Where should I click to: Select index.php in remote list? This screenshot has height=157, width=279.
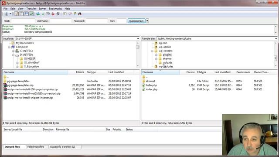[x=152, y=89]
